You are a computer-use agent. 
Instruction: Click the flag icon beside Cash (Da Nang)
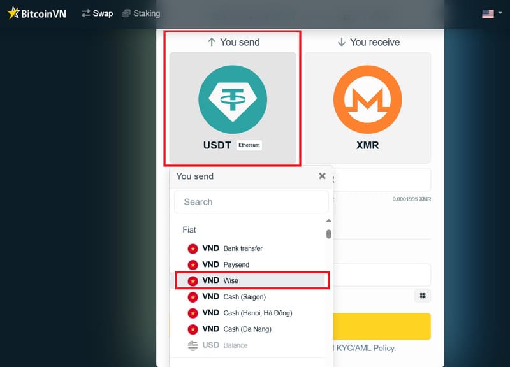(x=193, y=329)
